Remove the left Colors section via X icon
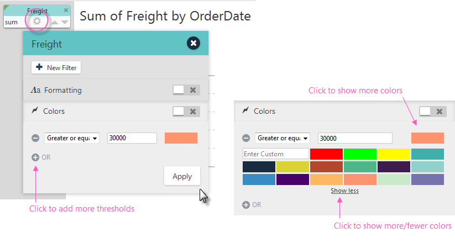455x243 pixels. 193,111
